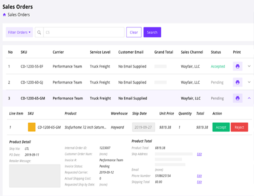Accept the line item order
254x196 pixels.
[221, 127]
